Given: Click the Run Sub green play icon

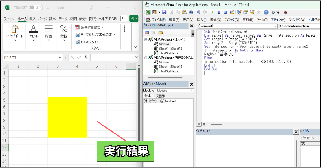Looking at the screenshot, I should pos(212,12).
